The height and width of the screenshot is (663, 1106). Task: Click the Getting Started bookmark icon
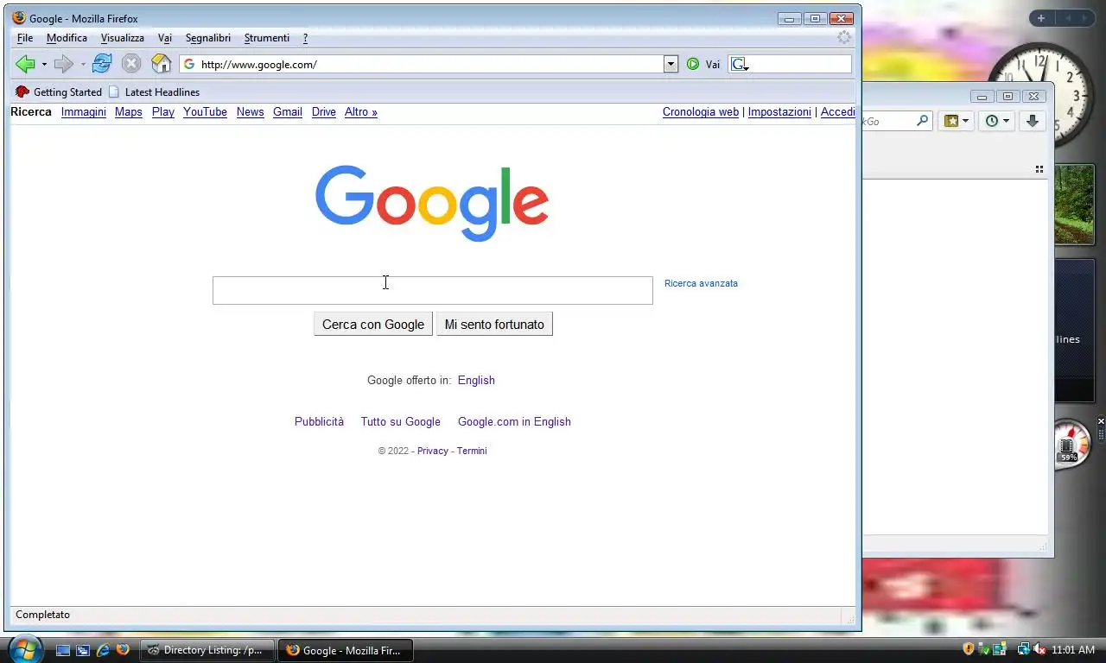click(x=22, y=92)
